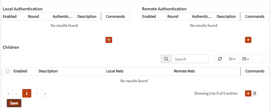Add a new Remote Authentication entry
This screenshot has width=271, height=110.
click(x=248, y=40)
